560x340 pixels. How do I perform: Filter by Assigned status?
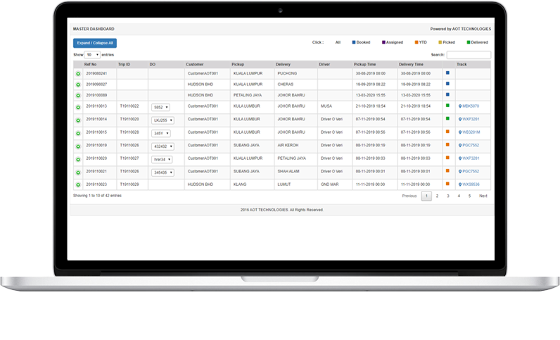pyautogui.click(x=390, y=42)
